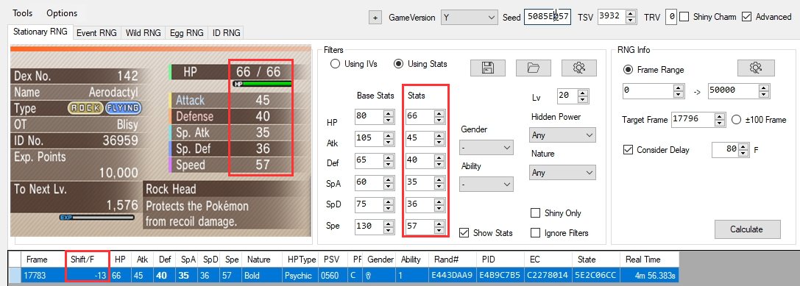Select the Frame Range radio button

pos(628,69)
